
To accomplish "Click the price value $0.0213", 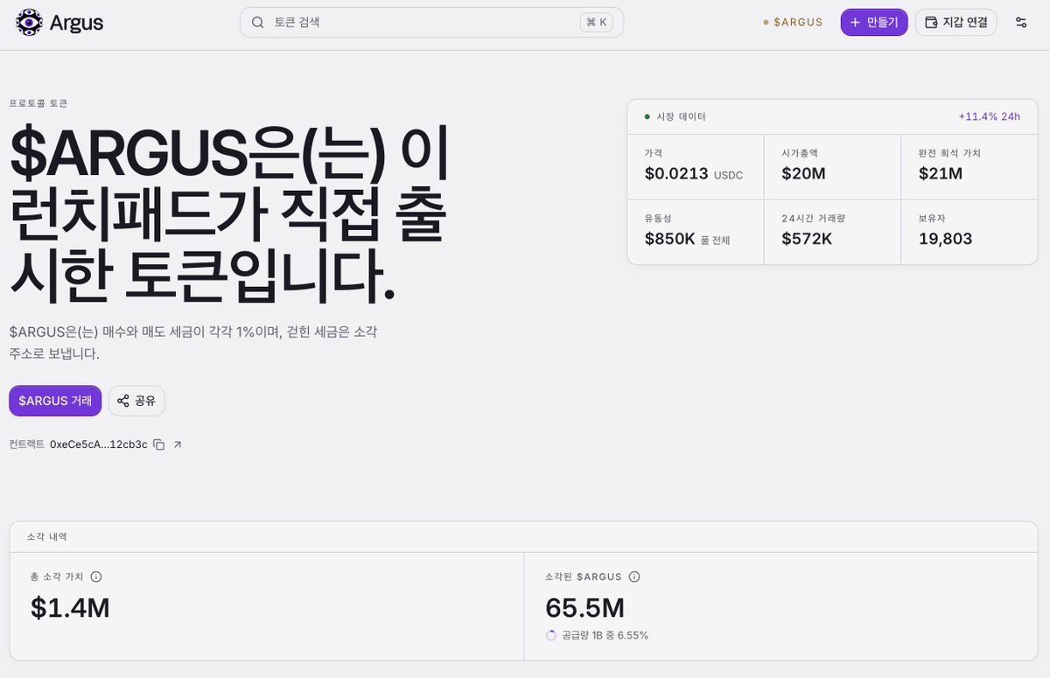I will (x=676, y=173).
